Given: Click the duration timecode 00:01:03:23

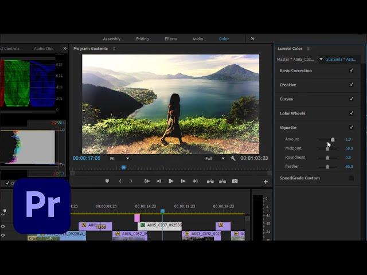Looking at the screenshot, I should 254,158.
